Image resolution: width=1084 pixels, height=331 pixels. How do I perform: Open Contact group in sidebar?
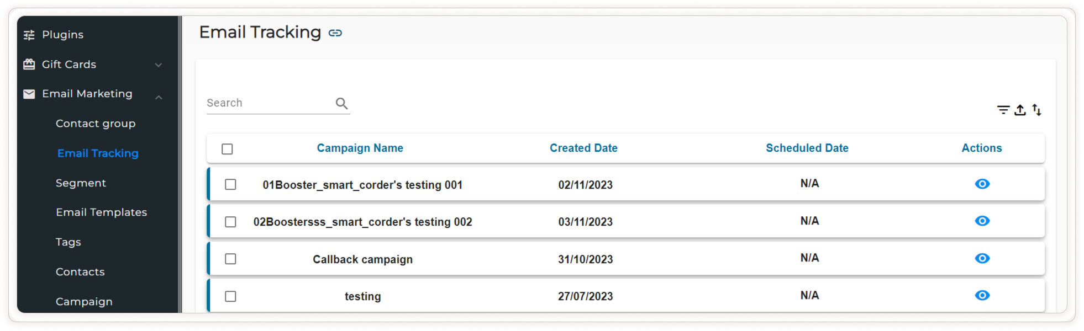click(96, 124)
